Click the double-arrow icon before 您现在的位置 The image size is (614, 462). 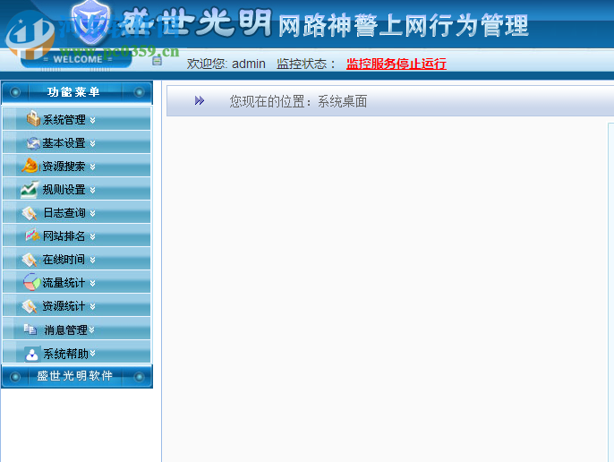click(200, 100)
